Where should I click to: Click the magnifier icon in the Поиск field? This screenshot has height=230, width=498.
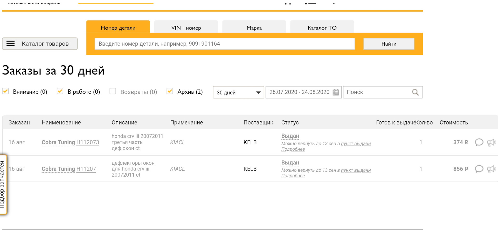415,92
